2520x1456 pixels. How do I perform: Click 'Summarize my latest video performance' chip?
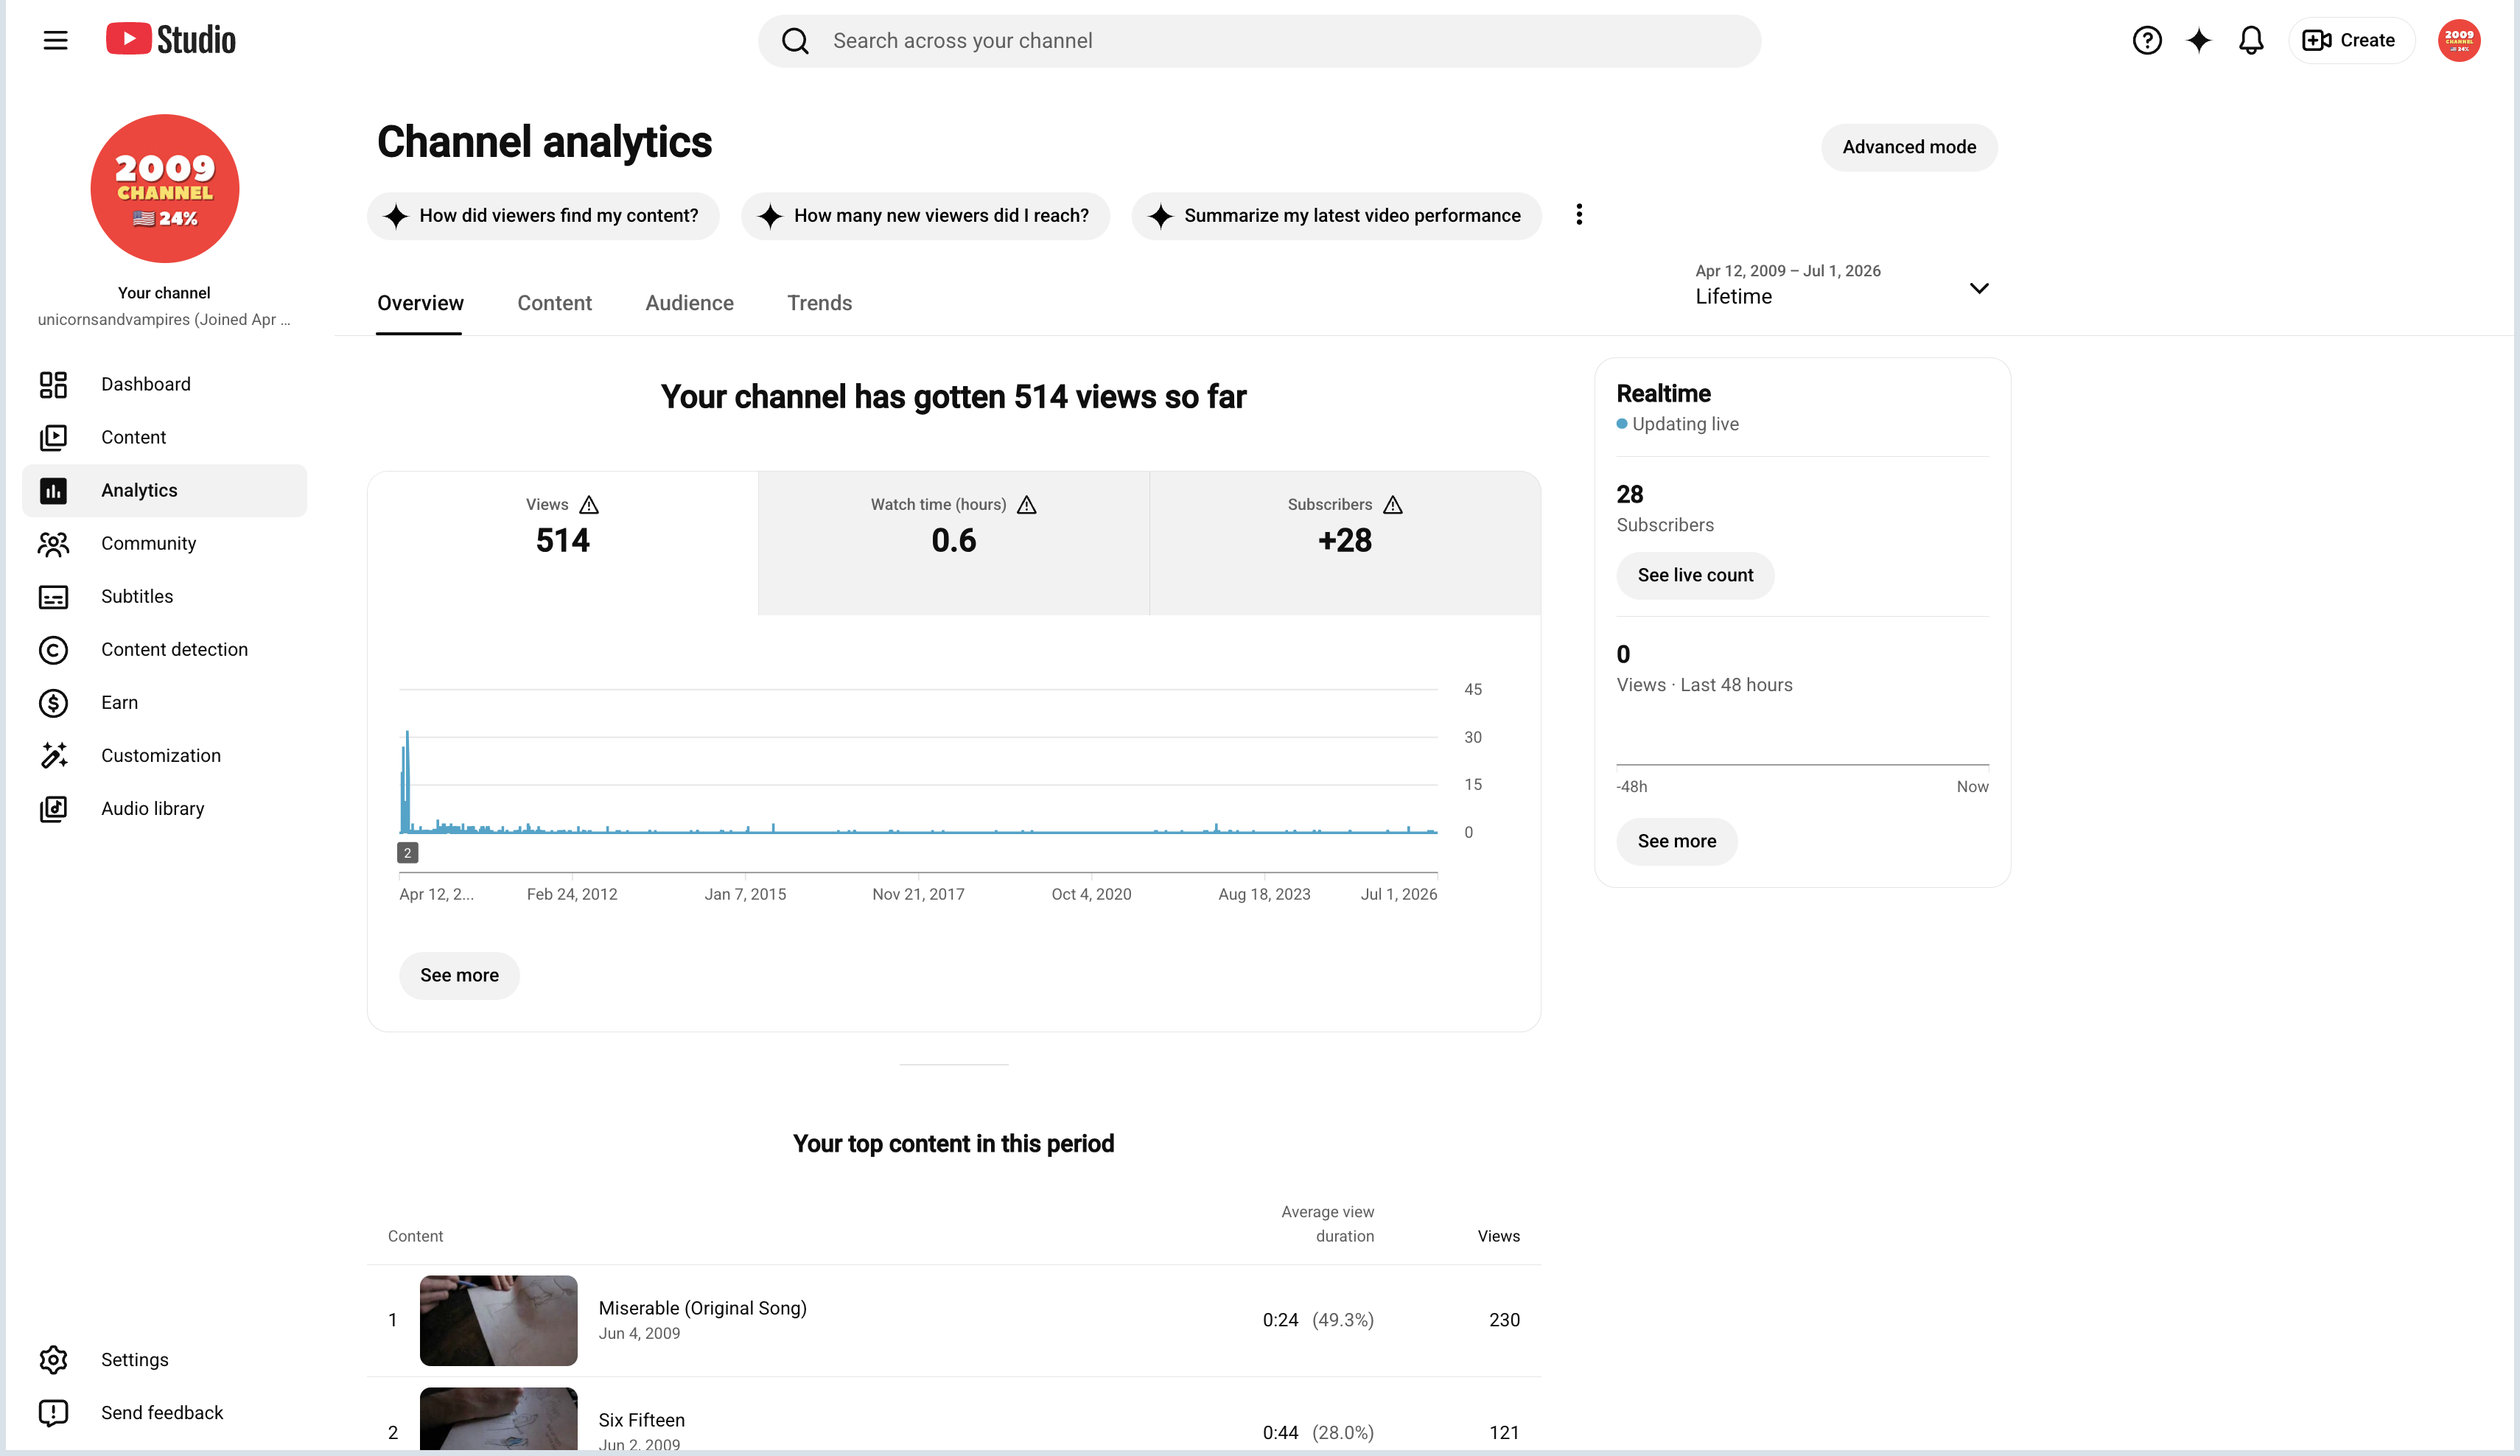click(1336, 216)
